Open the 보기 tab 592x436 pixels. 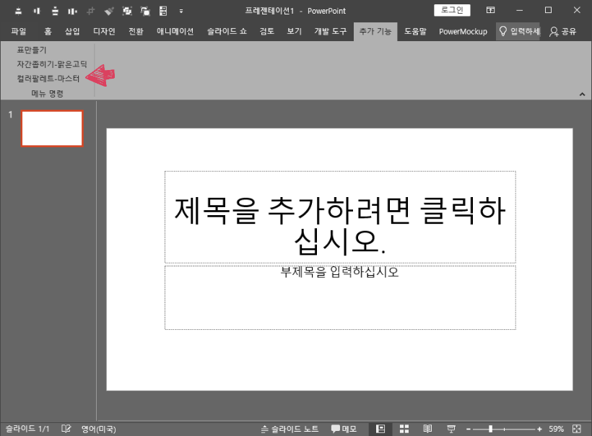294,31
